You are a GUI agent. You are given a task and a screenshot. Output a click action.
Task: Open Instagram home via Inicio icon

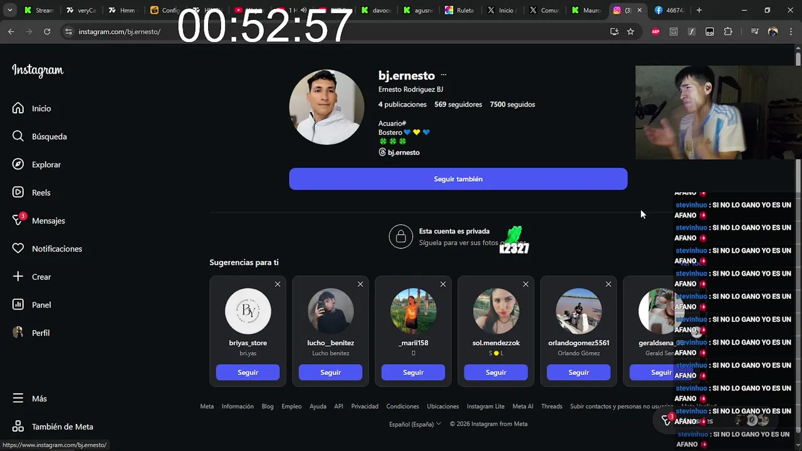tap(18, 108)
